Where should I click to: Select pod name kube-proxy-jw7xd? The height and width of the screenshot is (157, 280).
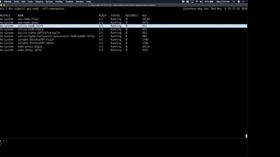click(x=30, y=50)
